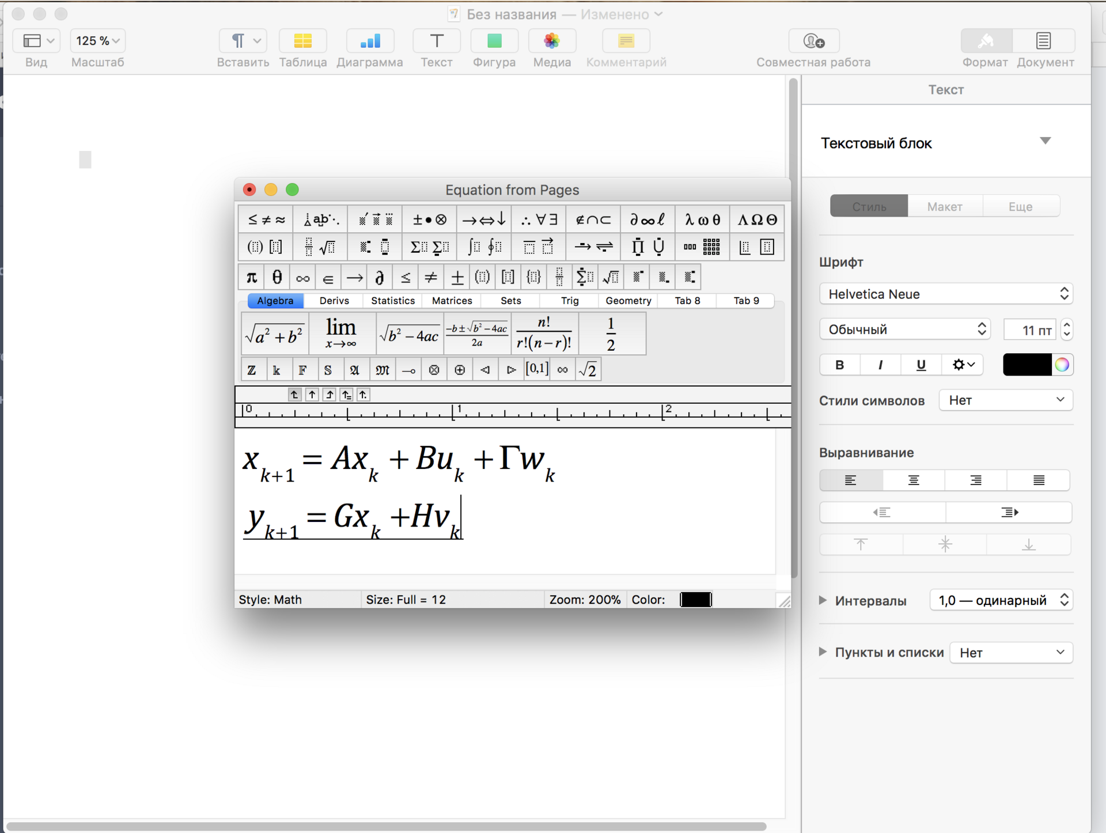This screenshot has height=833, width=1106.
Task: Increase indent with right-indent button
Action: (1009, 512)
